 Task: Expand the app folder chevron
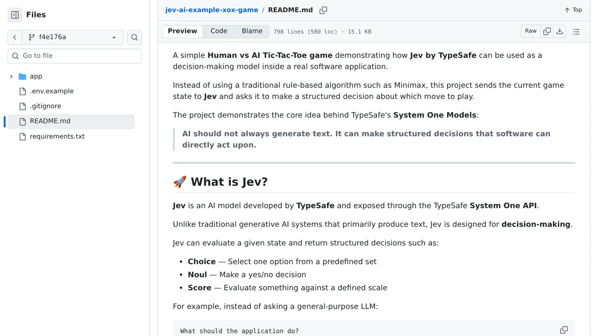click(11, 76)
